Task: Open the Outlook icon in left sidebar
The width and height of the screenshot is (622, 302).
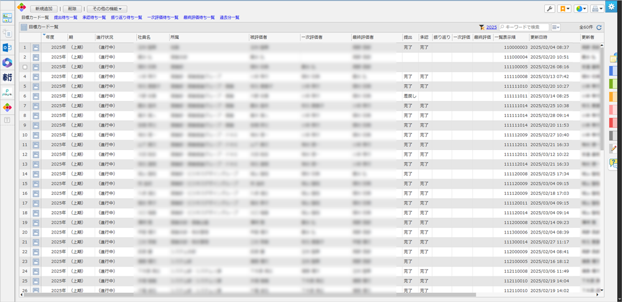Action: (7, 48)
